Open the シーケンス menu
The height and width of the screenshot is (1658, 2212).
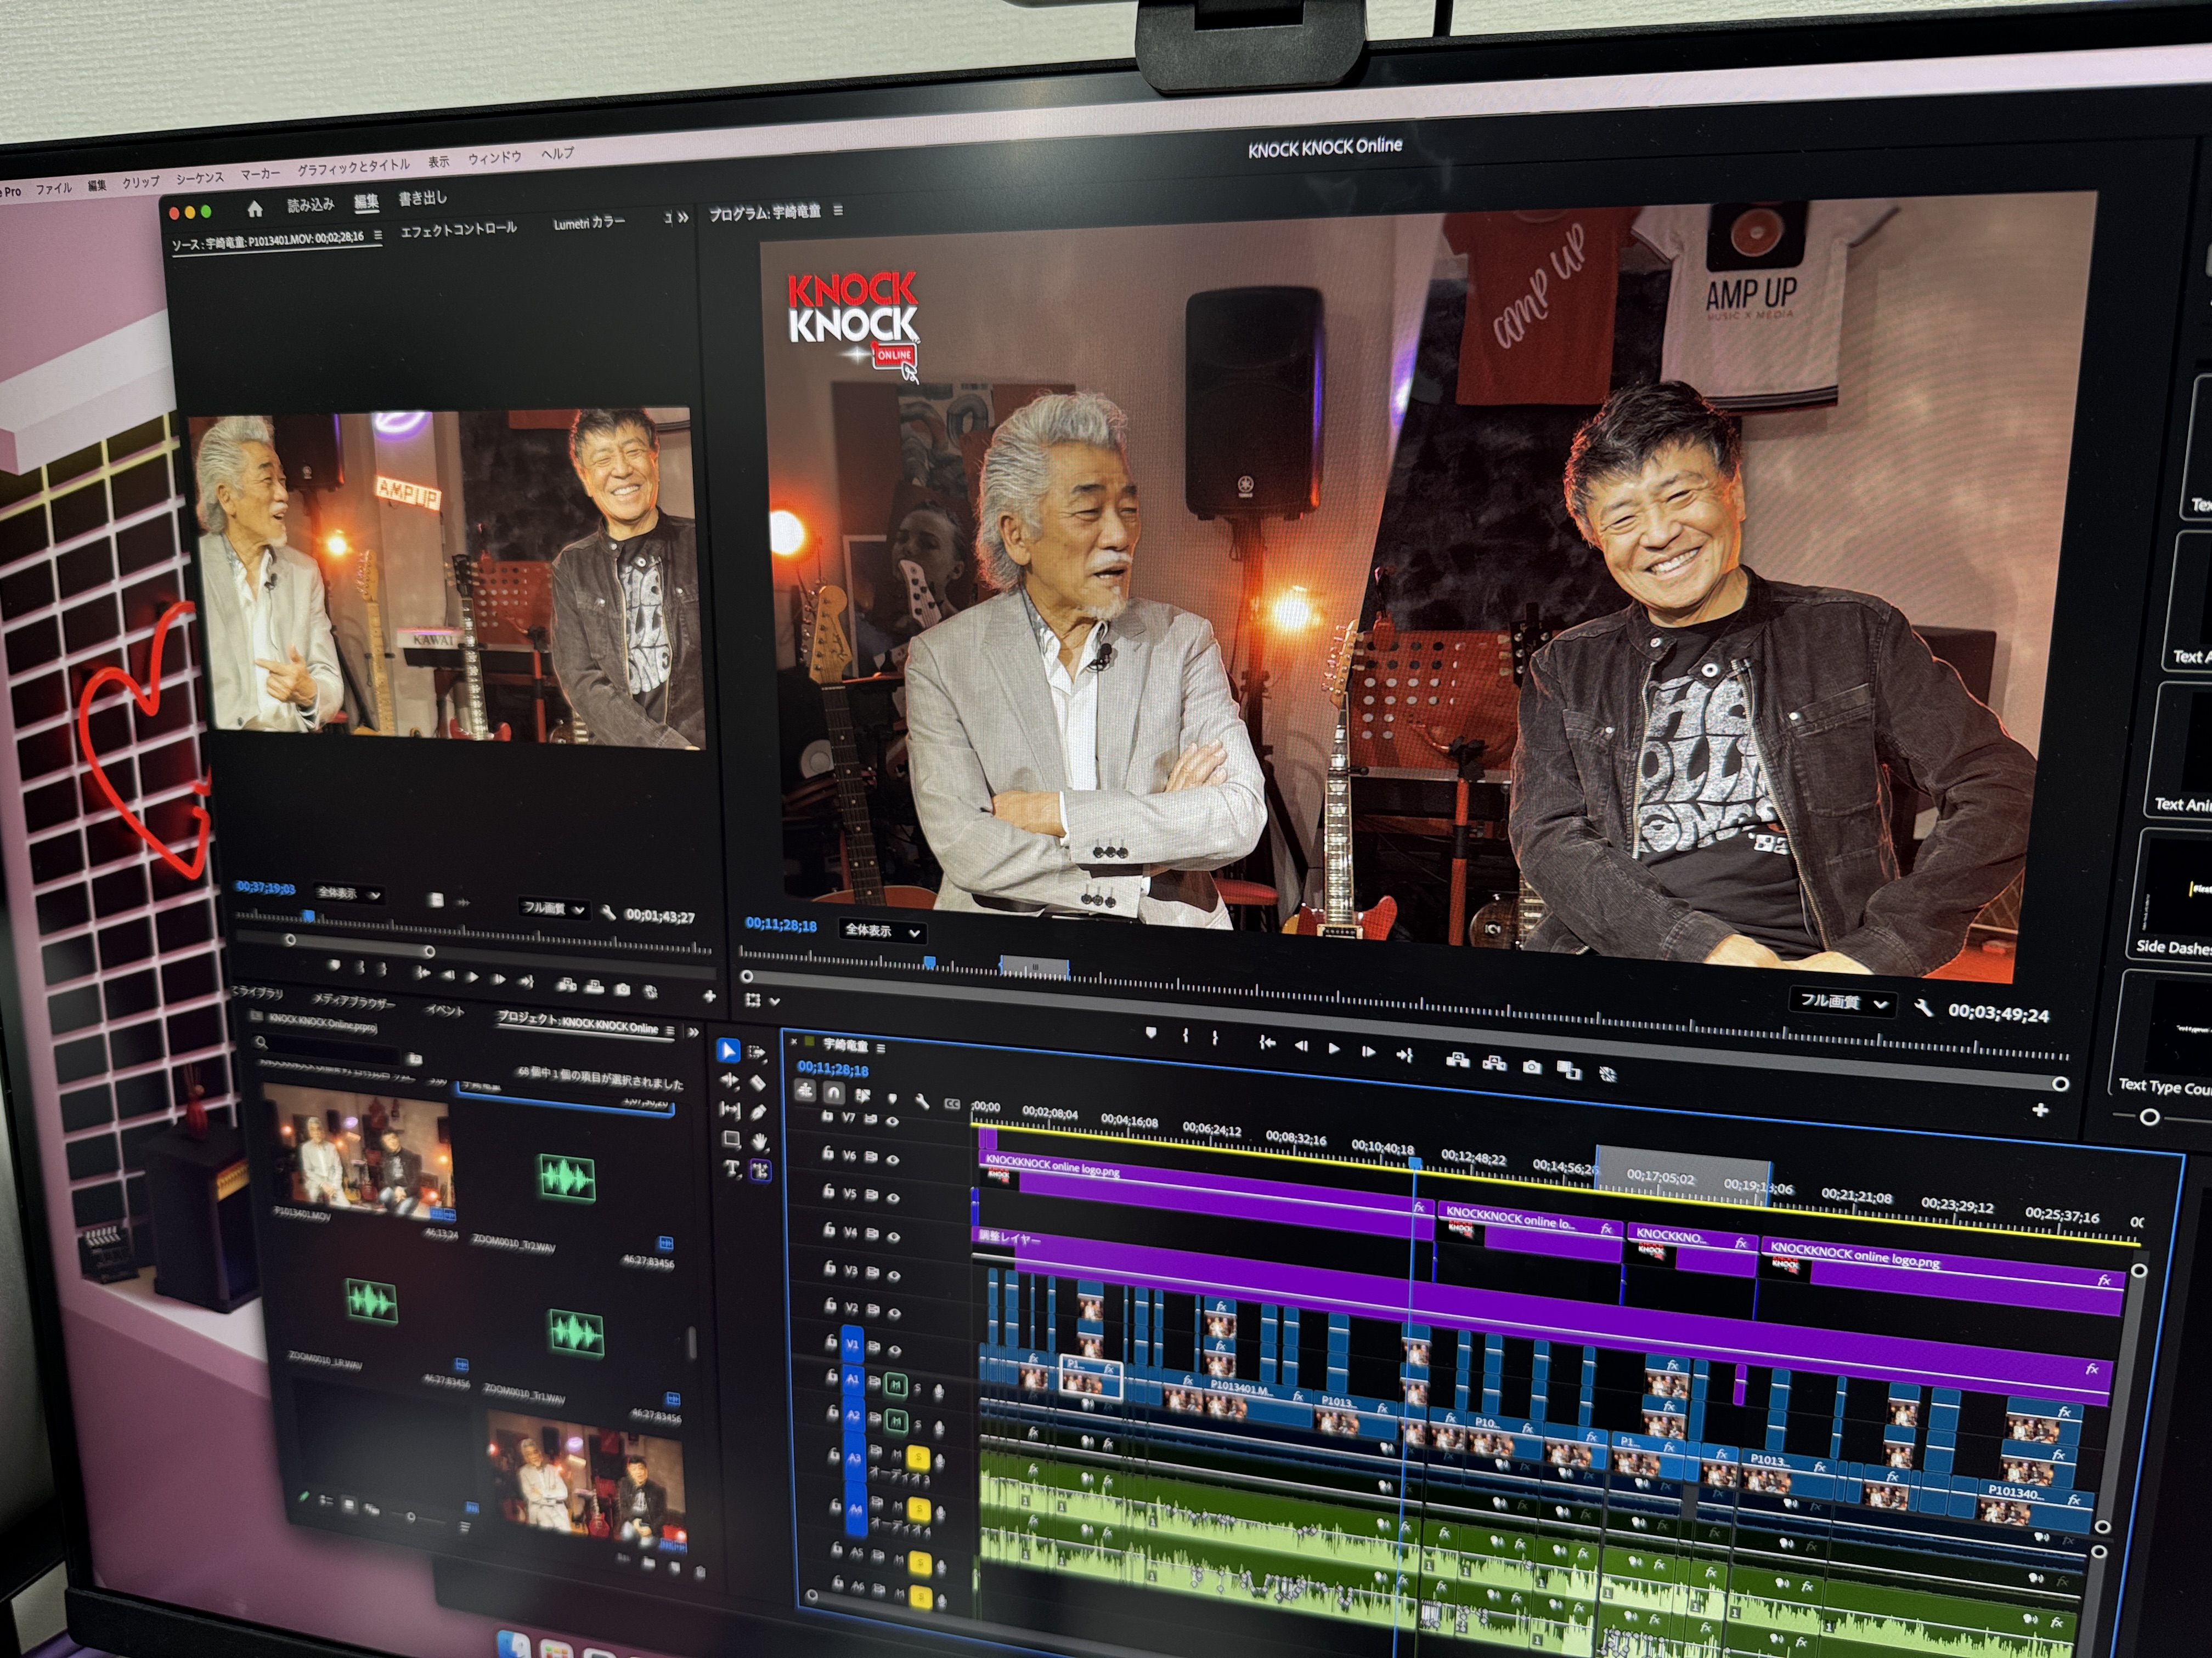199,178
